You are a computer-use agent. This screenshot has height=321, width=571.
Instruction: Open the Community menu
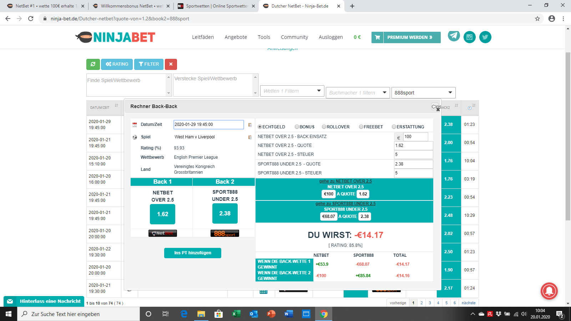[294, 37]
